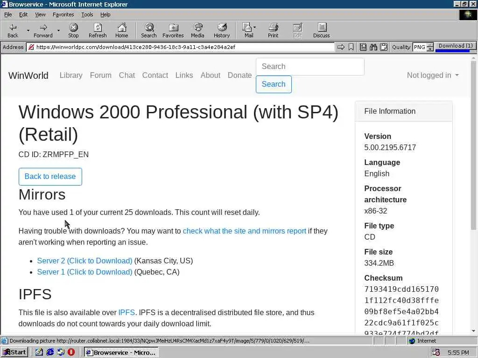Click the Download (1) button

pos(456,46)
